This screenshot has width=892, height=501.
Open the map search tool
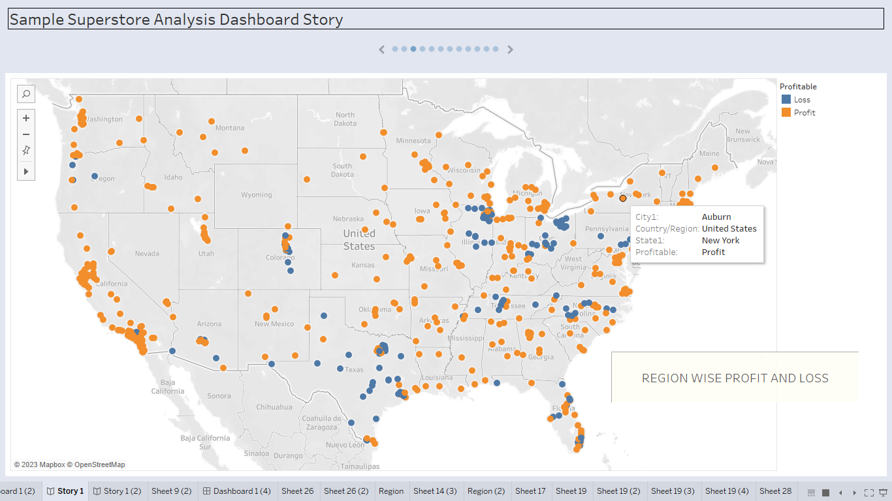[x=26, y=94]
